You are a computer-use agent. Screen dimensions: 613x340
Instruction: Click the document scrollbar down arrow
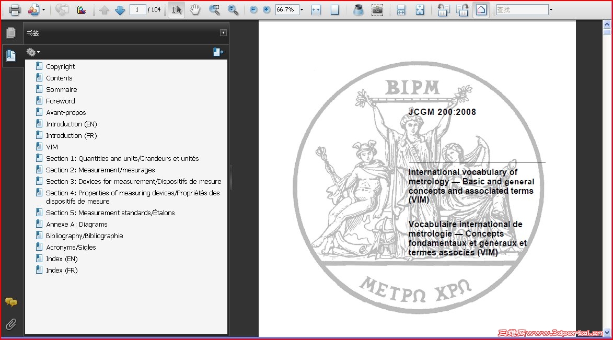point(607,333)
